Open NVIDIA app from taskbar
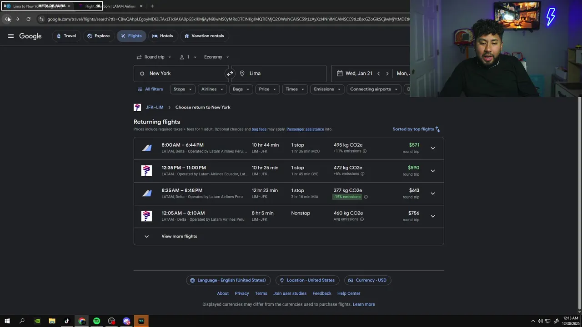Viewport: 582px width, 327px height. (x=37, y=321)
